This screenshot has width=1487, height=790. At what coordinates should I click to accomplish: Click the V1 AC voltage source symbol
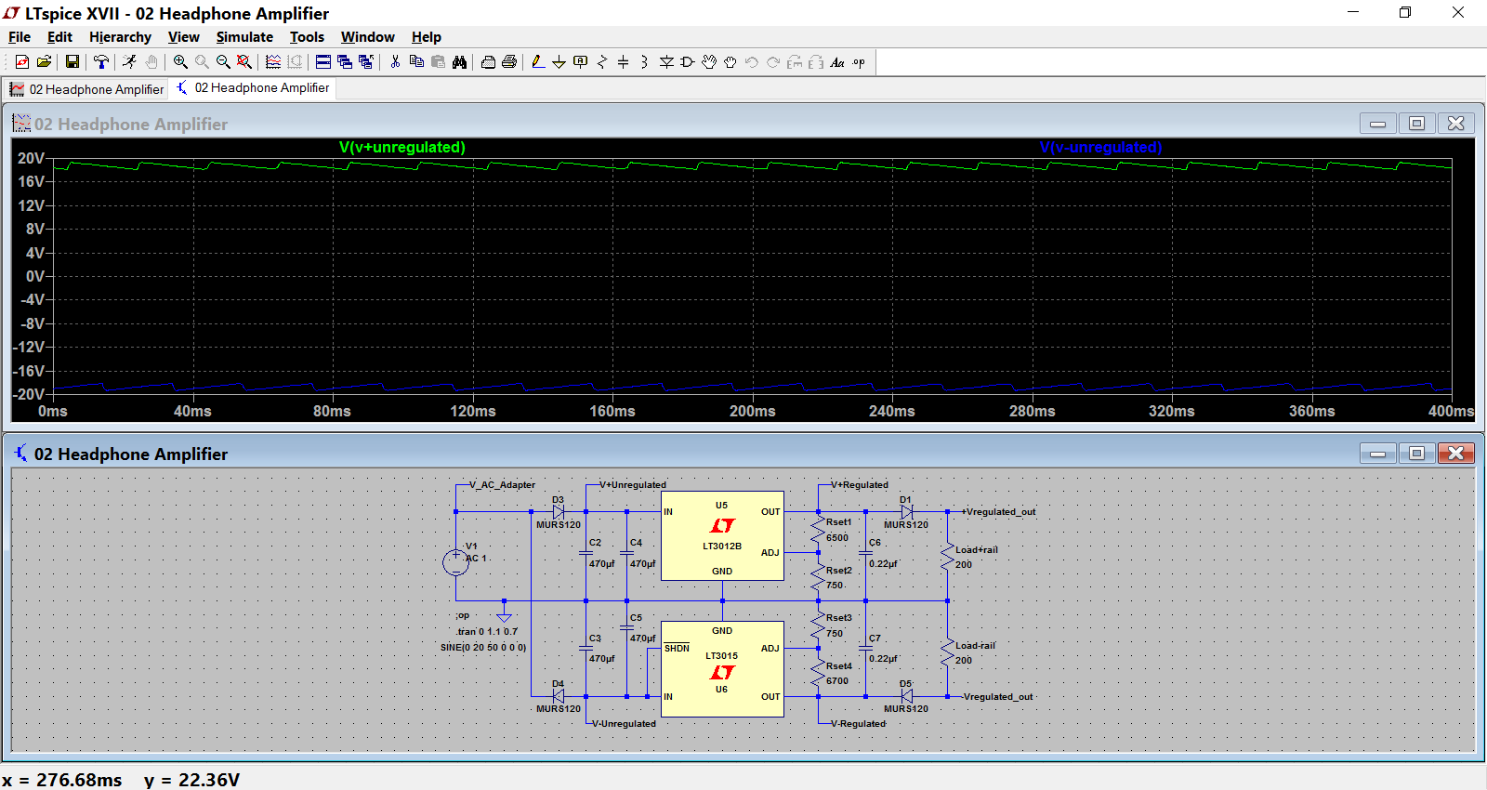[455, 561]
